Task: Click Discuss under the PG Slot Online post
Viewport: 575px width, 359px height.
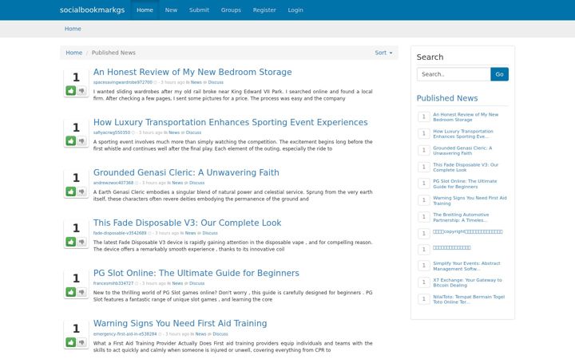Action: click(197, 283)
